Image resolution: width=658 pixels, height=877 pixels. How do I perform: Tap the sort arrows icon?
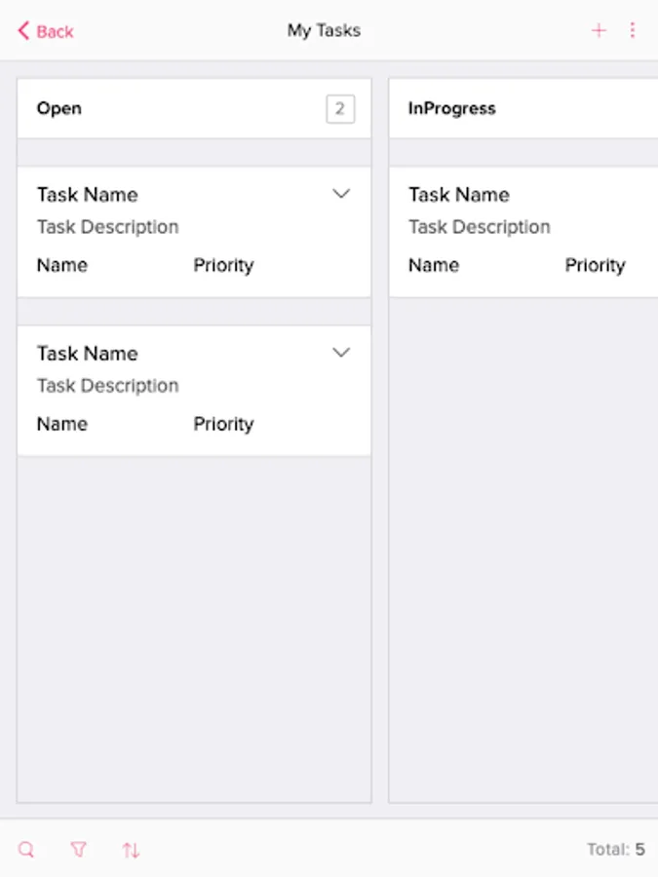click(131, 850)
